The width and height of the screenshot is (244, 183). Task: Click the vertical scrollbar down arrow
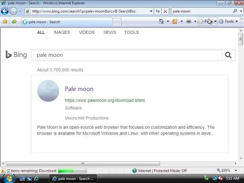pos(241,158)
